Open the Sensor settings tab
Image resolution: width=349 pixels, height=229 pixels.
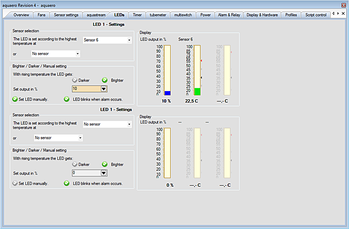click(x=66, y=15)
